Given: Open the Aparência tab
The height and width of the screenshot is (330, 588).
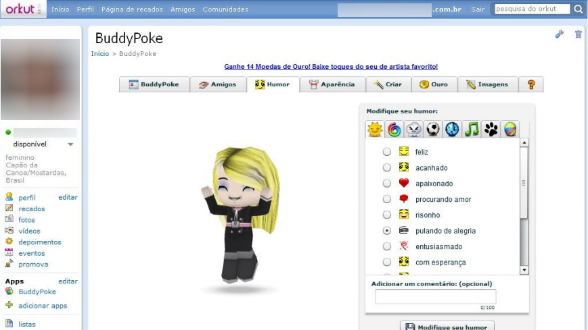Looking at the screenshot, I should (x=332, y=84).
